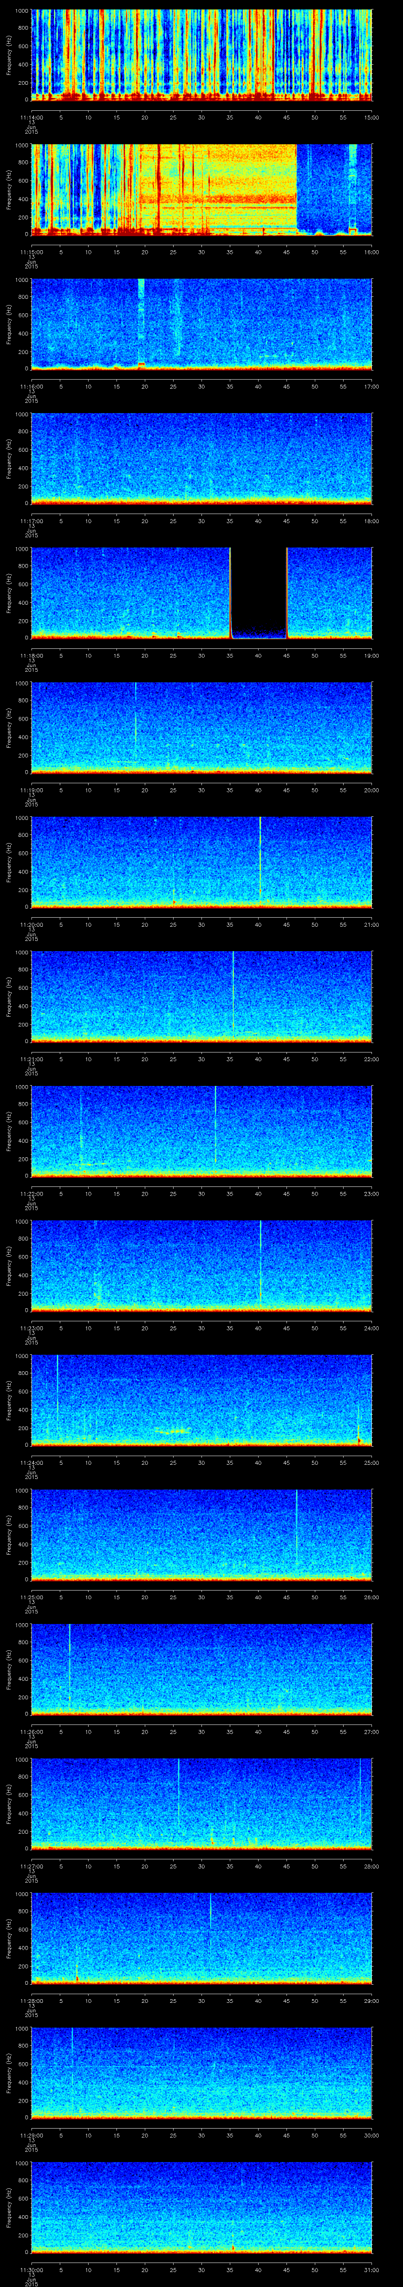Click the 11:23:00 start time label
403x2287 pixels.
[x=31, y=1328]
